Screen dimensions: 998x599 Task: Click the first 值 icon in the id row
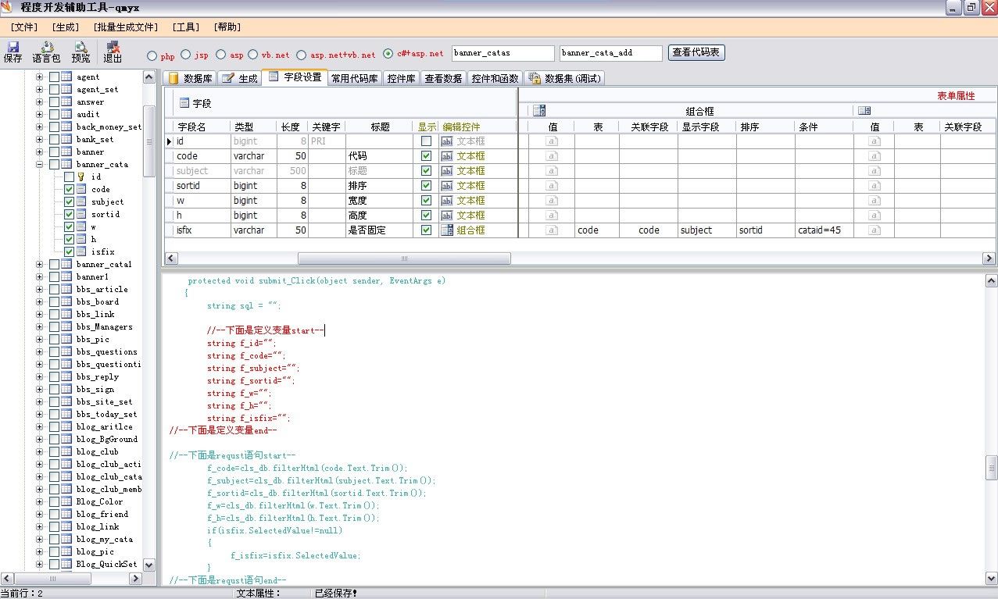[552, 141]
